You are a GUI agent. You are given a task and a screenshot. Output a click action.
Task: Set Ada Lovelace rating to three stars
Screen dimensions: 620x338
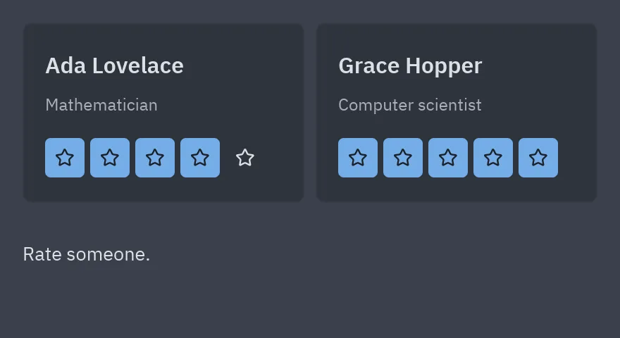pyautogui.click(x=155, y=158)
